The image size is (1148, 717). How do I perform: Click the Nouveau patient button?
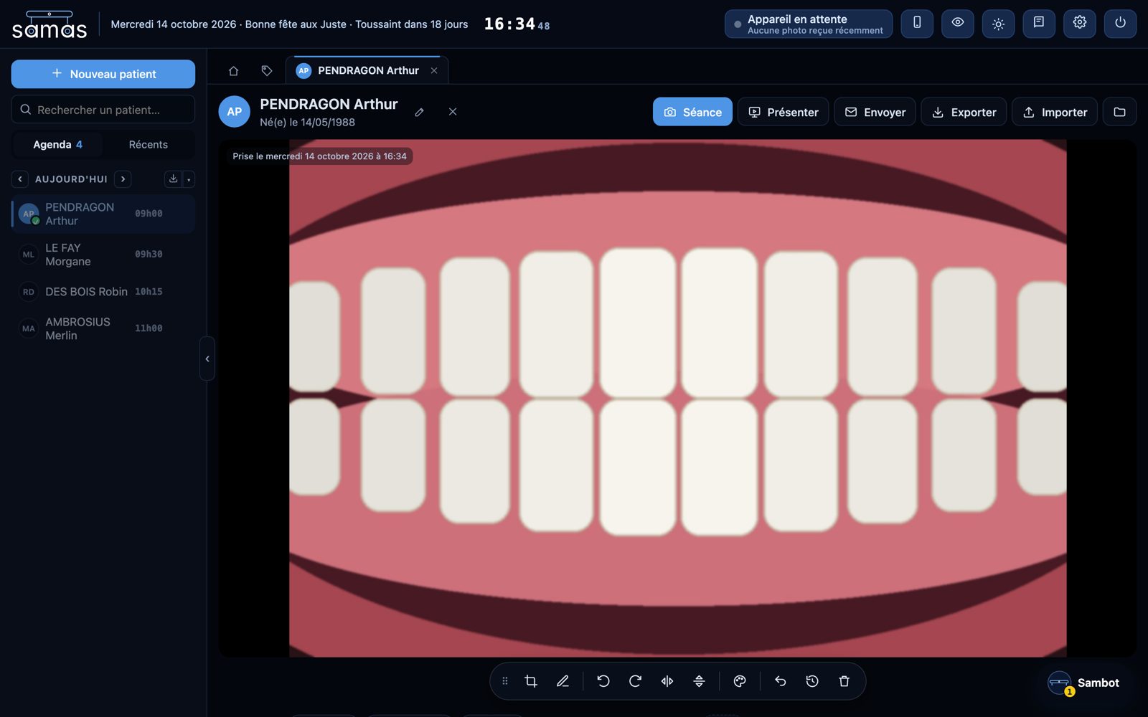click(x=103, y=74)
